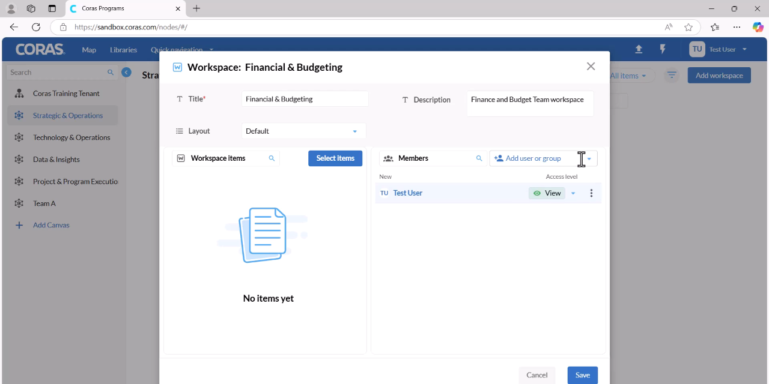Screen dimensions: 769x384
Task: Click the filter icon near All items
Action: 672,76
